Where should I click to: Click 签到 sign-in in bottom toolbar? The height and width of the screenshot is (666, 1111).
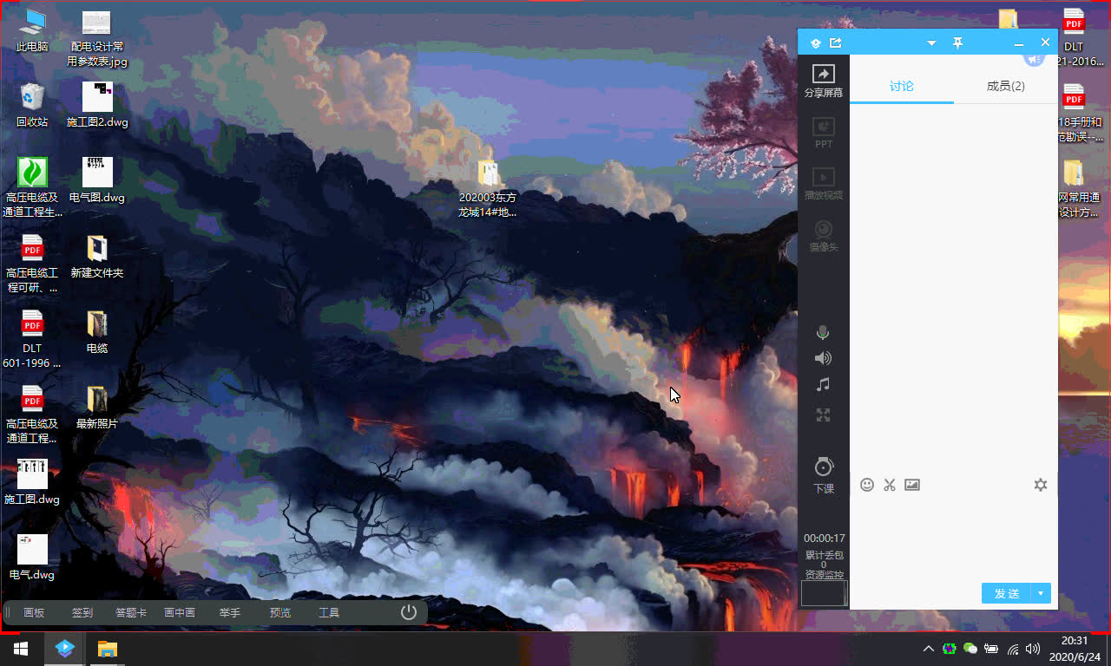click(x=82, y=612)
